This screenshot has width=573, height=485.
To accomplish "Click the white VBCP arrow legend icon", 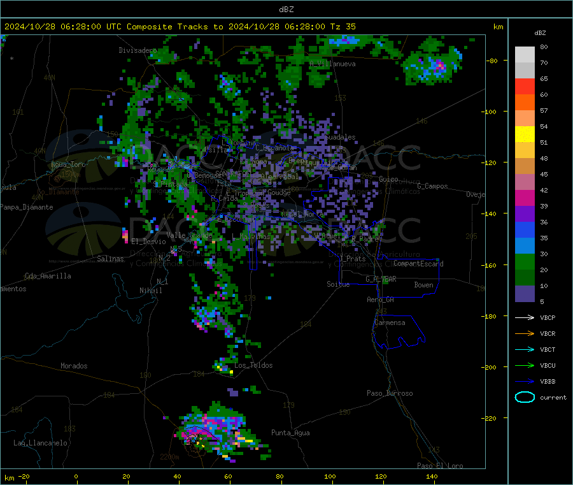I will coord(525,317).
